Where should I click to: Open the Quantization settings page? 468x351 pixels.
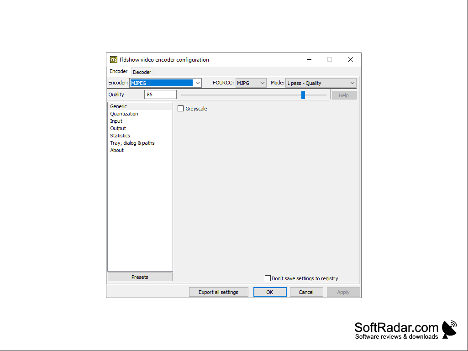140,114
